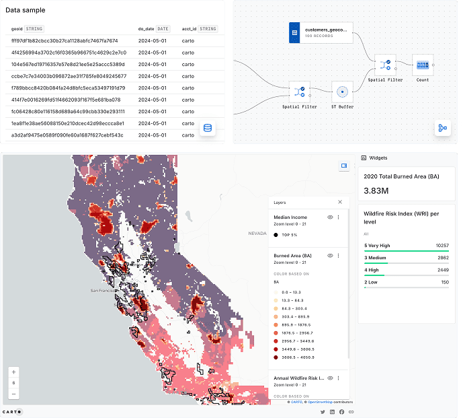Click the output port of the Count node

pyautogui.click(x=433, y=65)
